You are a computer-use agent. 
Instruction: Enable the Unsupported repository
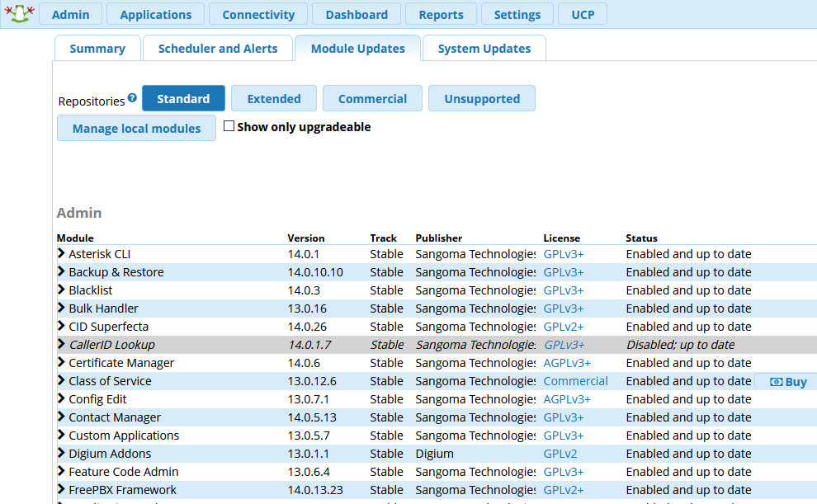(482, 98)
